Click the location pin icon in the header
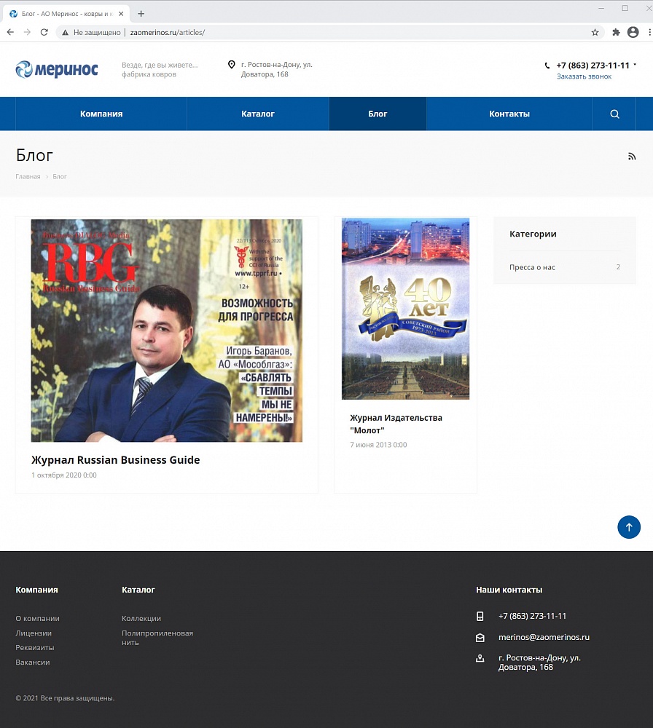Image resolution: width=653 pixels, height=728 pixels. (232, 65)
